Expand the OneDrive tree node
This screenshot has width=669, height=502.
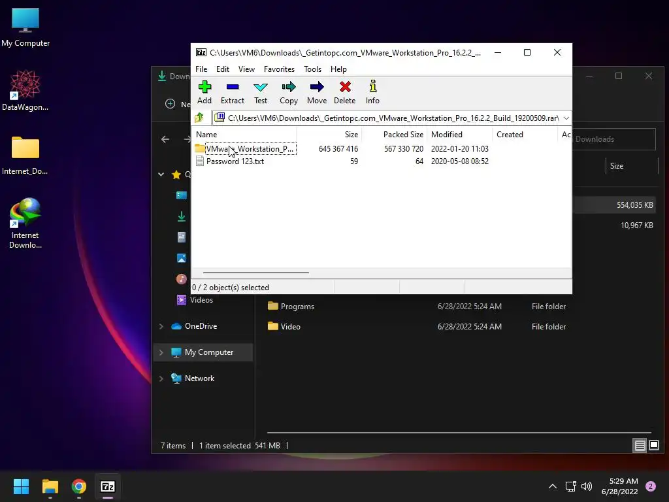click(x=161, y=326)
